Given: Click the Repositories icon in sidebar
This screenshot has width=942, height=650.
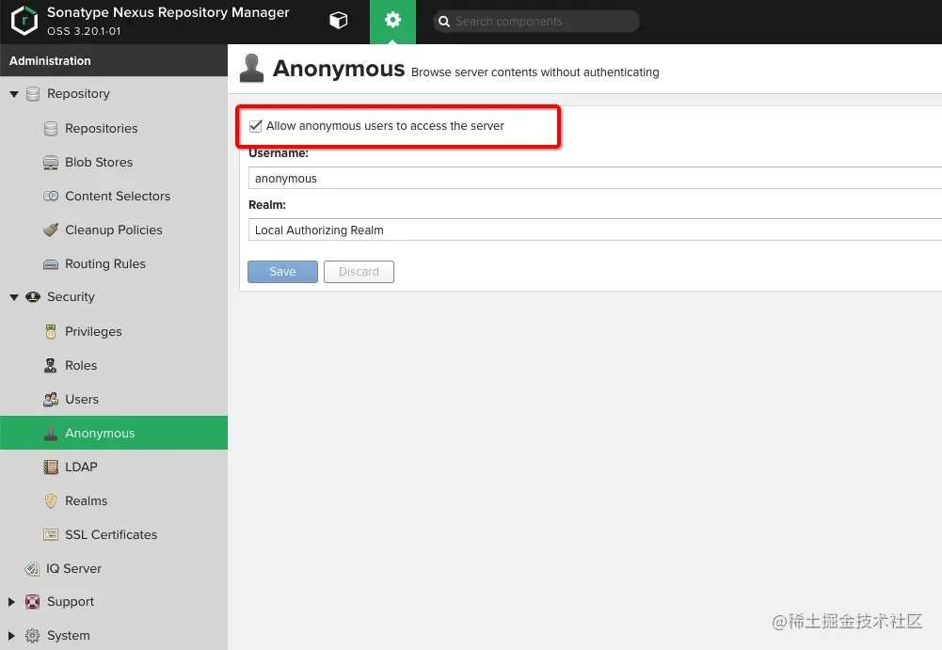Looking at the screenshot, I should [51, 129].
